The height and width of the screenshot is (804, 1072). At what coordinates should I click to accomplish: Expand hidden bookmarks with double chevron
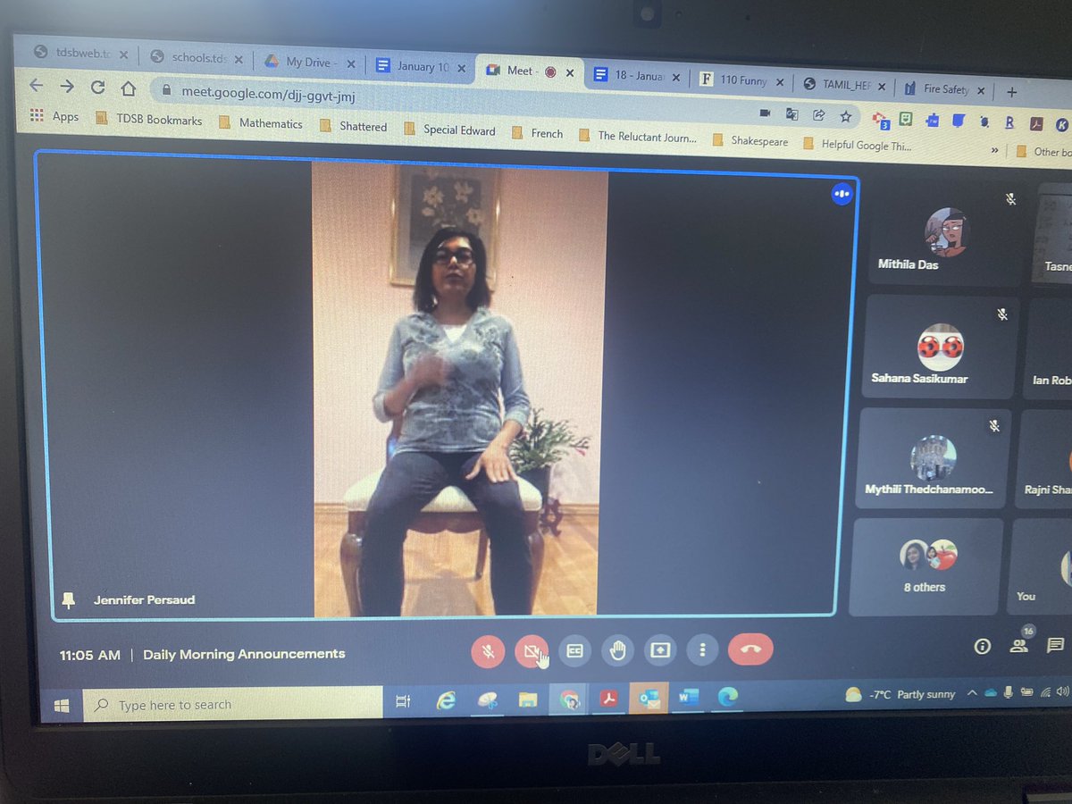pos(994,150)
